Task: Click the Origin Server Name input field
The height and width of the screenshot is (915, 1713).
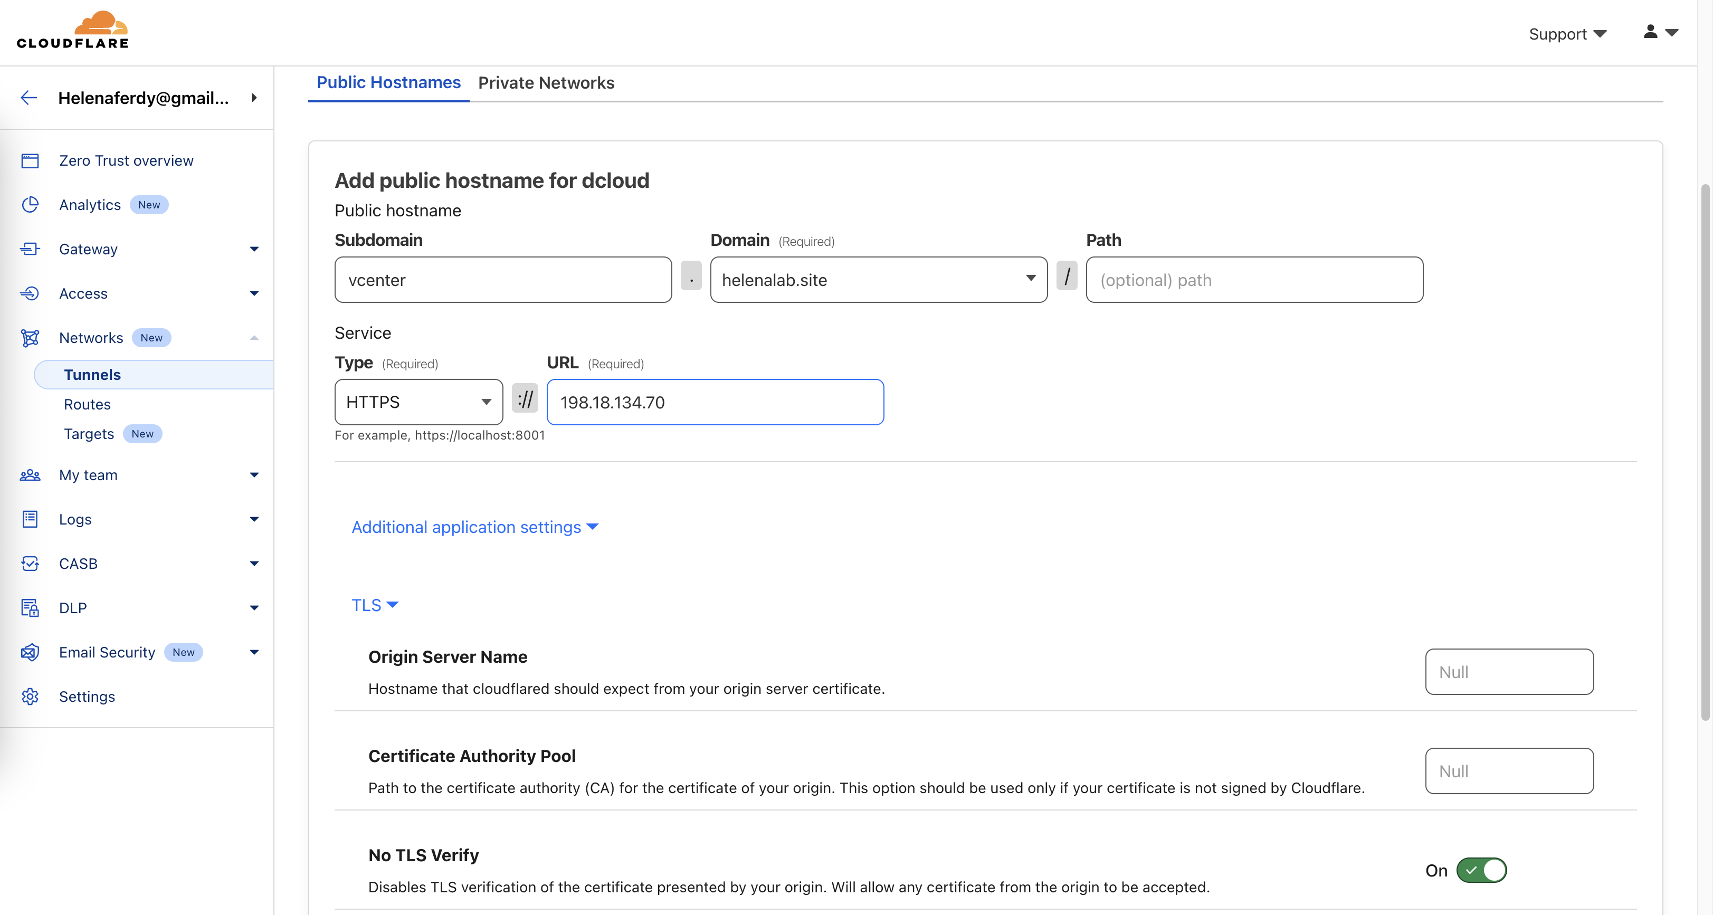Action: click(1508, 672)
